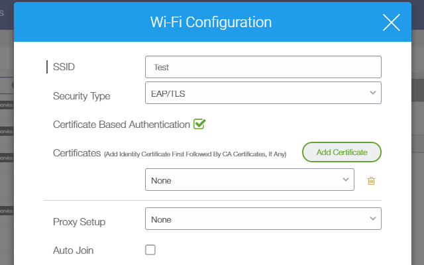Delete the certificate row with trash icon

[371, 181]
